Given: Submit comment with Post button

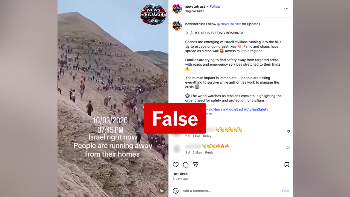Looking at the screenshot, I should point(285,191).
